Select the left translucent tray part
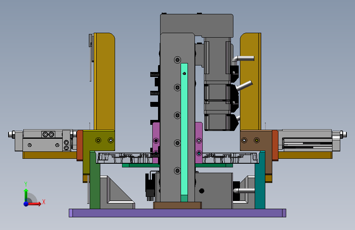This screenshot has width=355, height=230. [124, 158]
